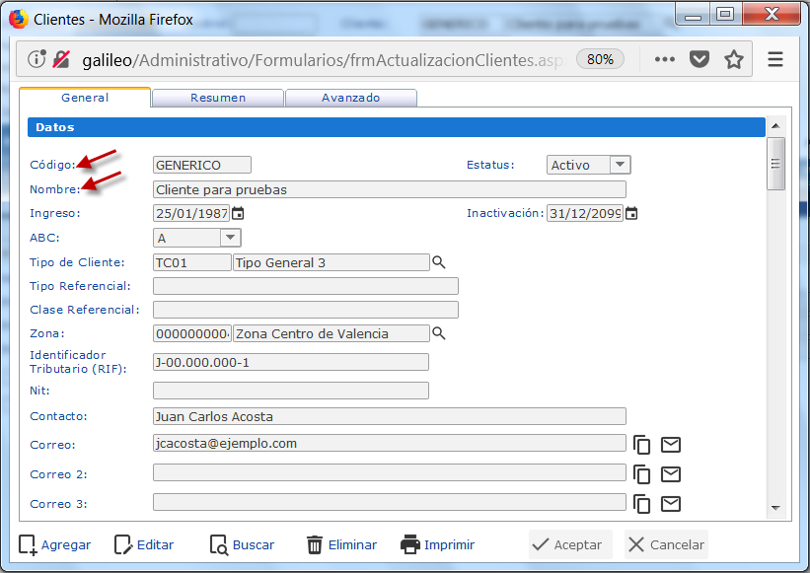Copy the Correo address with copy icon

[641, 445]
